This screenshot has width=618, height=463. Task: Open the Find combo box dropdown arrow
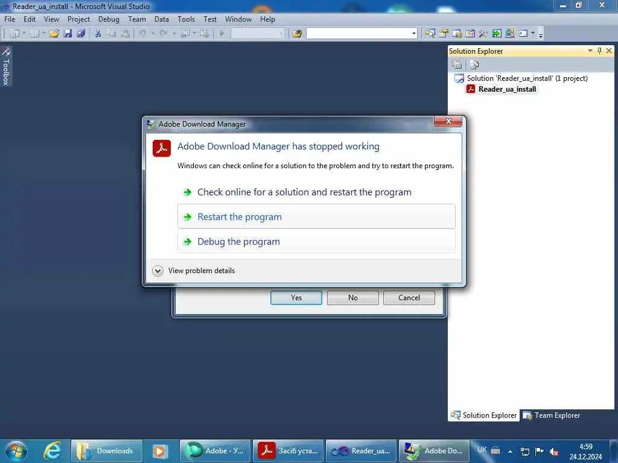tap(413, 34)
